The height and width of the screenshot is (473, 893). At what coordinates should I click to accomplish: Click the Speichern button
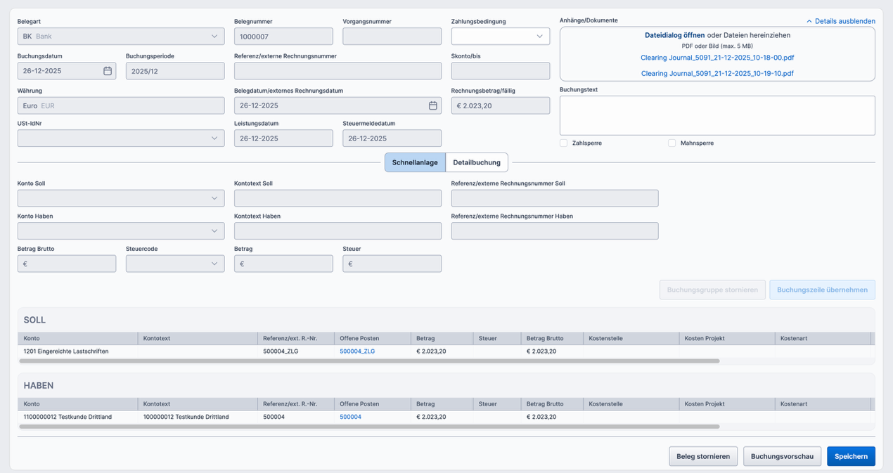850,456
